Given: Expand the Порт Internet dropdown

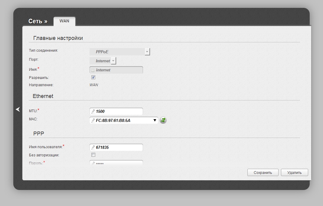Looking at the screenshot, I should [x=113, y=61].
